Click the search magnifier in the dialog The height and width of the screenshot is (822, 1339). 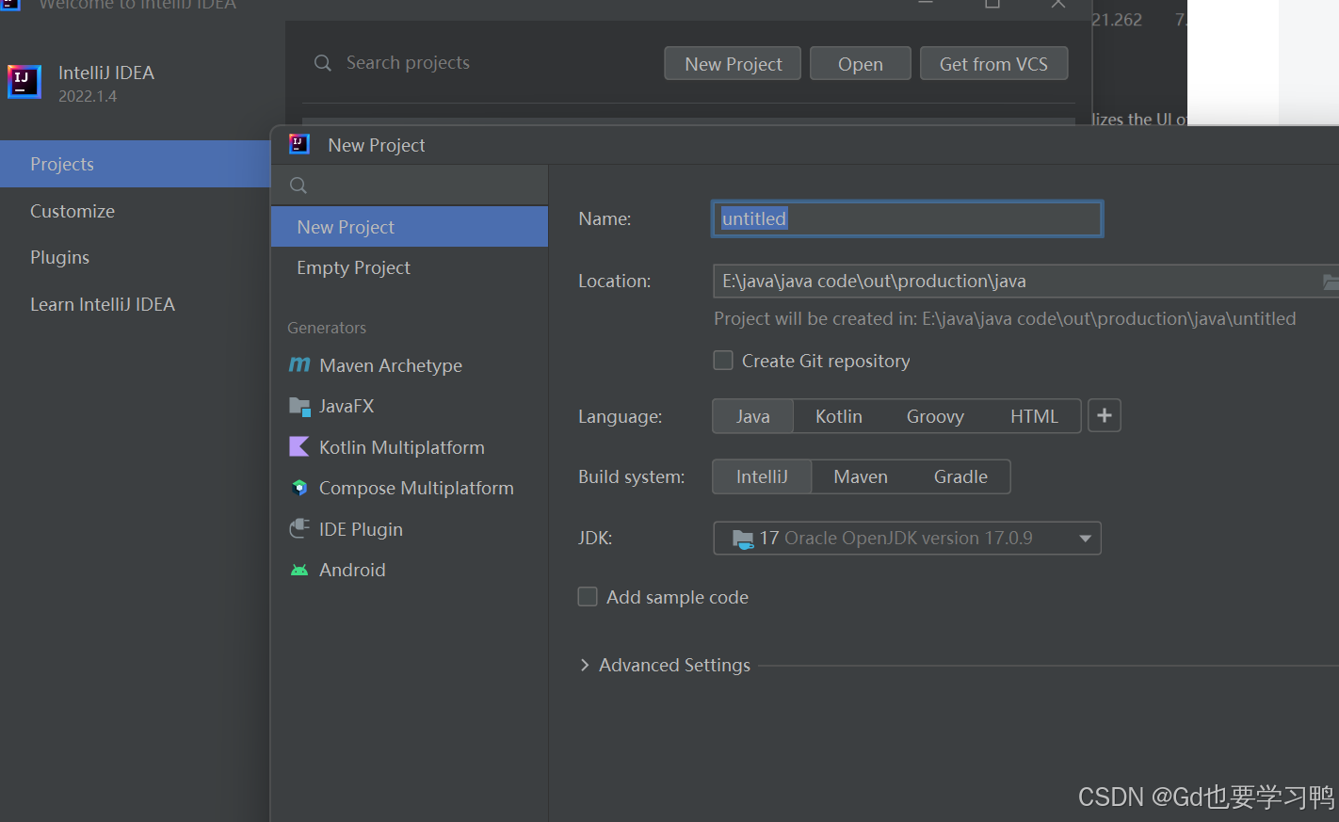click(x=298, y=185)
